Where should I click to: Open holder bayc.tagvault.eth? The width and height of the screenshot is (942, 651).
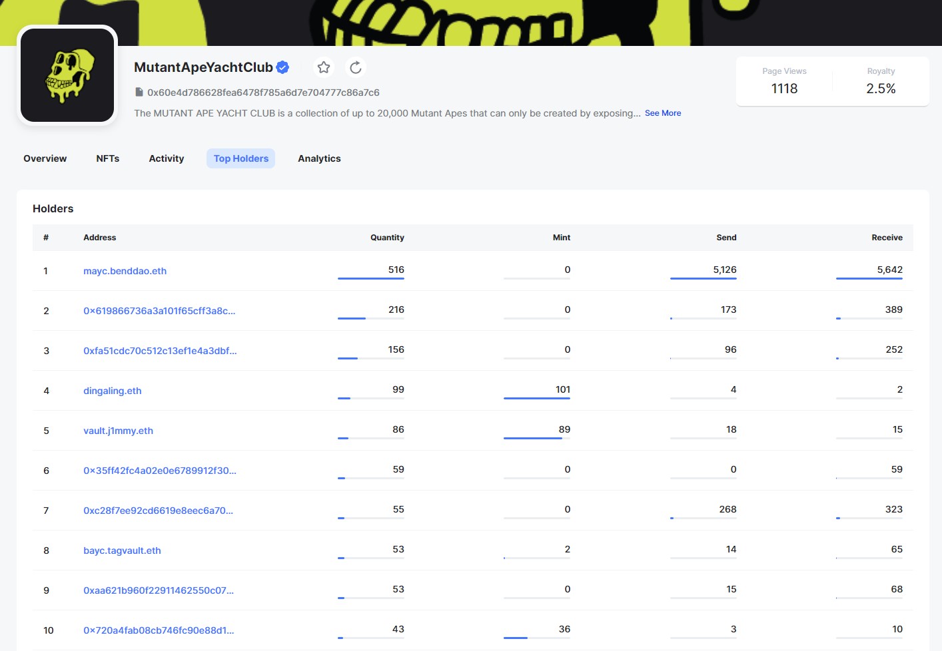point(123,550)
